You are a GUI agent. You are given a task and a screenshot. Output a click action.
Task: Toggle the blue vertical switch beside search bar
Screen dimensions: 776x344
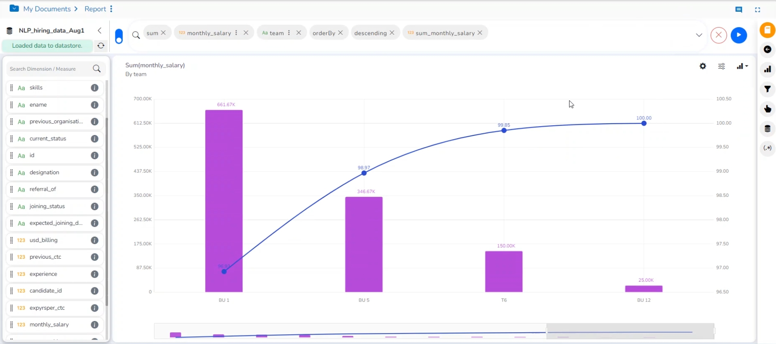pos(119,36)
